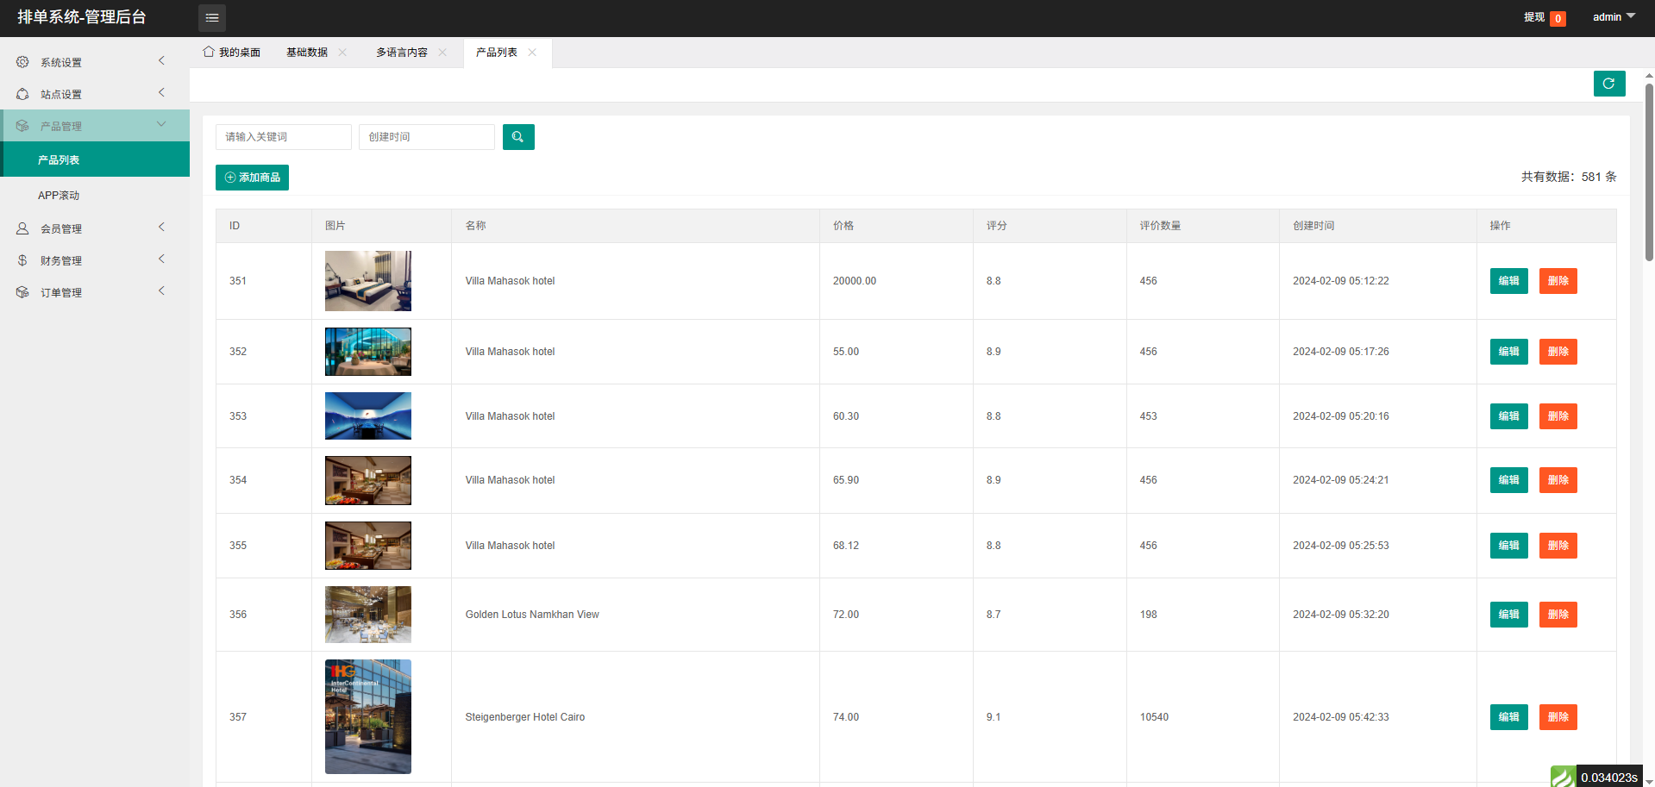Image resolution: width=1655 pixels, height=787 pixels.
Task: Click the 添加商品 button
Action: (x=252, y=178)
